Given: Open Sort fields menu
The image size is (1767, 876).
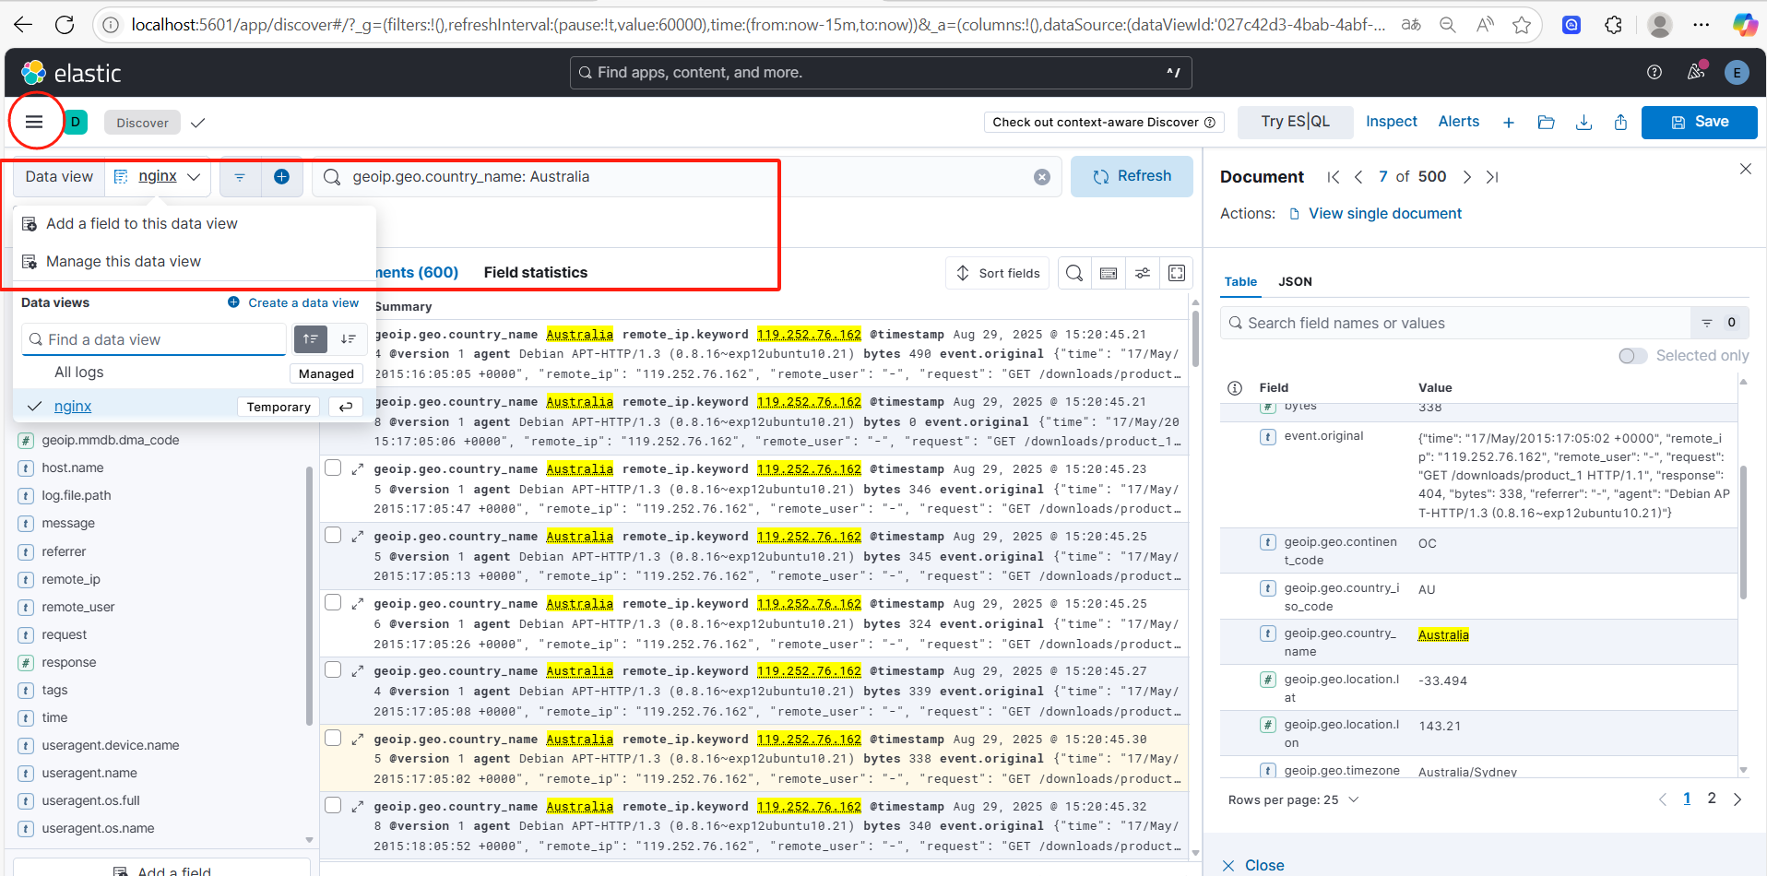Looking at the screenshot, I should tap(998, 273).
